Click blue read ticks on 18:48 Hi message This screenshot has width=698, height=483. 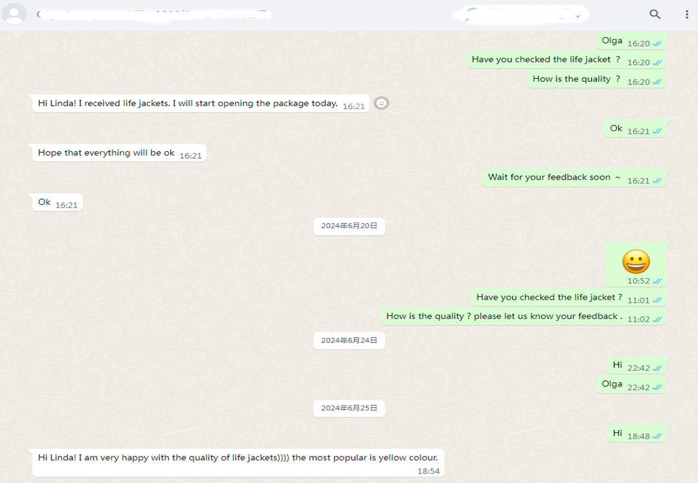click(657, 436)
